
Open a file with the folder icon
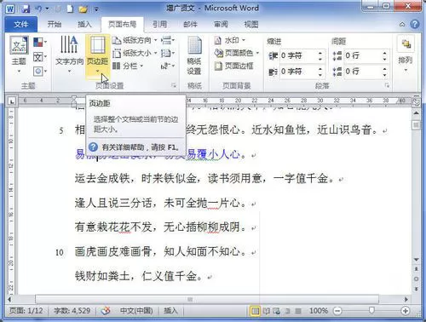[x=83, y=9]
